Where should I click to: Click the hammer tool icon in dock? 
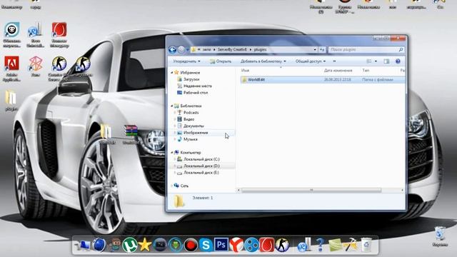click(x=351, y=245)
